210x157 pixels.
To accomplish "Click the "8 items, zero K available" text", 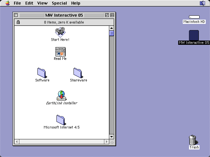I will click(64, 22).
